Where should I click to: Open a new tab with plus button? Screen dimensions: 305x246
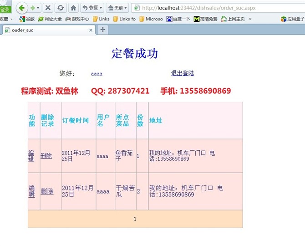click(x=103, y=30)
